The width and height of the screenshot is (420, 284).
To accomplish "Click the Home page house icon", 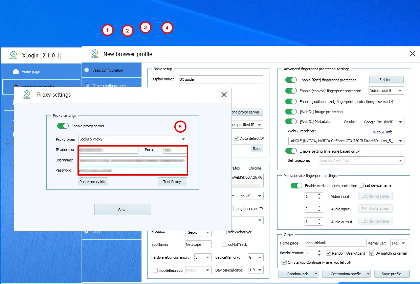I will click(x=16, y=71).
